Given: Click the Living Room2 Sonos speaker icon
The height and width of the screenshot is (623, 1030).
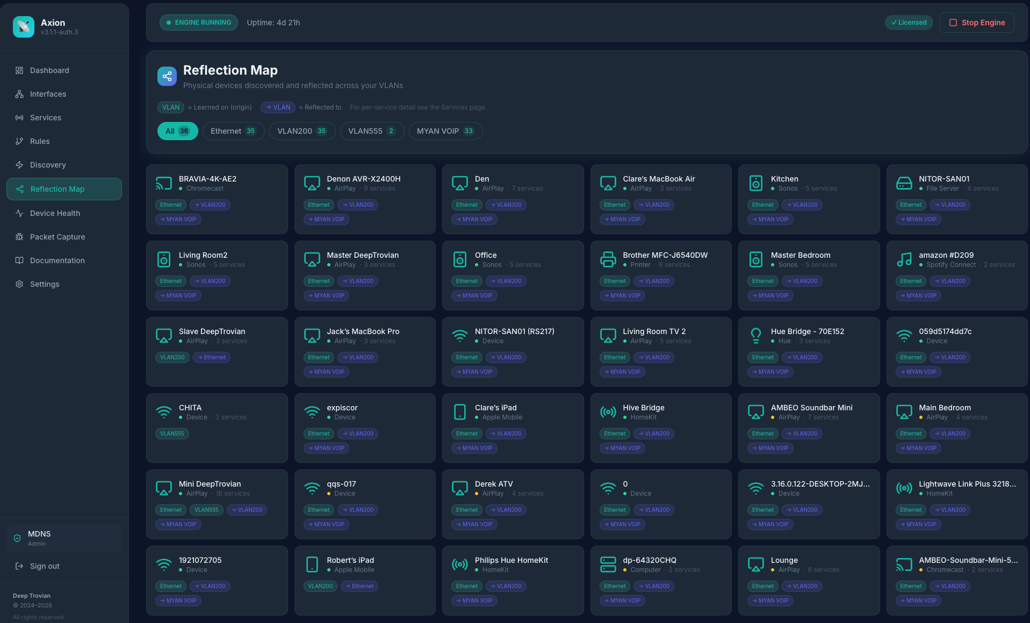Looking at the screenshot, I should [x=164, y=259].
